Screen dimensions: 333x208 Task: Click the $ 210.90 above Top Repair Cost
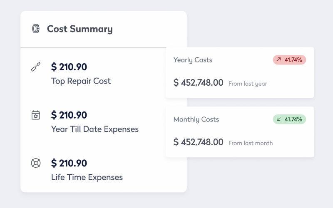point(69,67)
